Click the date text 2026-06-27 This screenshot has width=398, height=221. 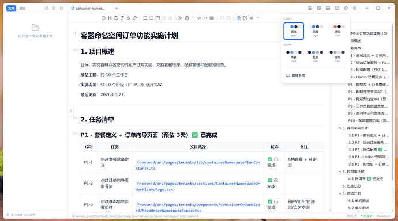click(x=112, y=94)
